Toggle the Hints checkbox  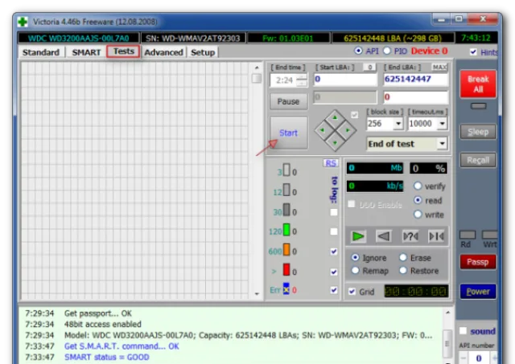(x=473, y=51)
